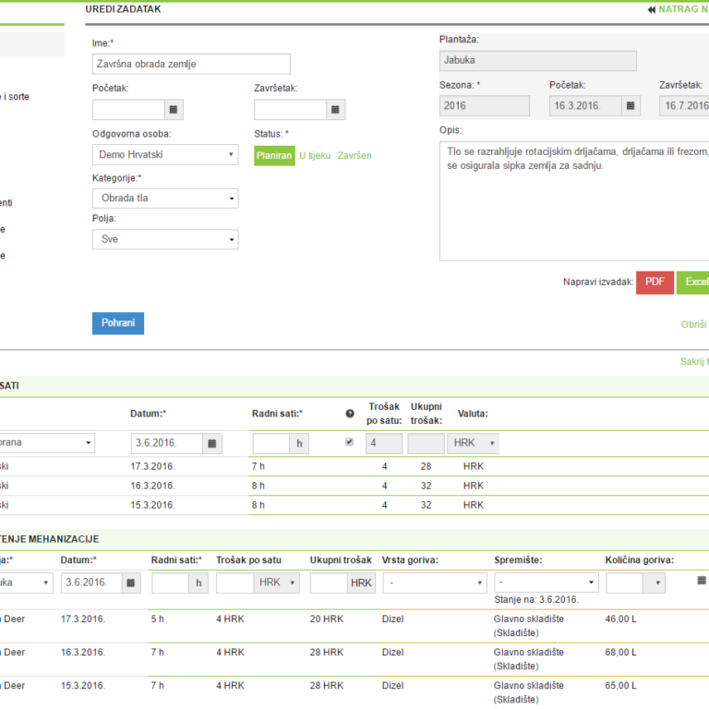Open calendar in Radni sati Datum field
Image resolution: width=709 pixels, height=709 pixels.
pyautogui.click(x=212, y=443)
